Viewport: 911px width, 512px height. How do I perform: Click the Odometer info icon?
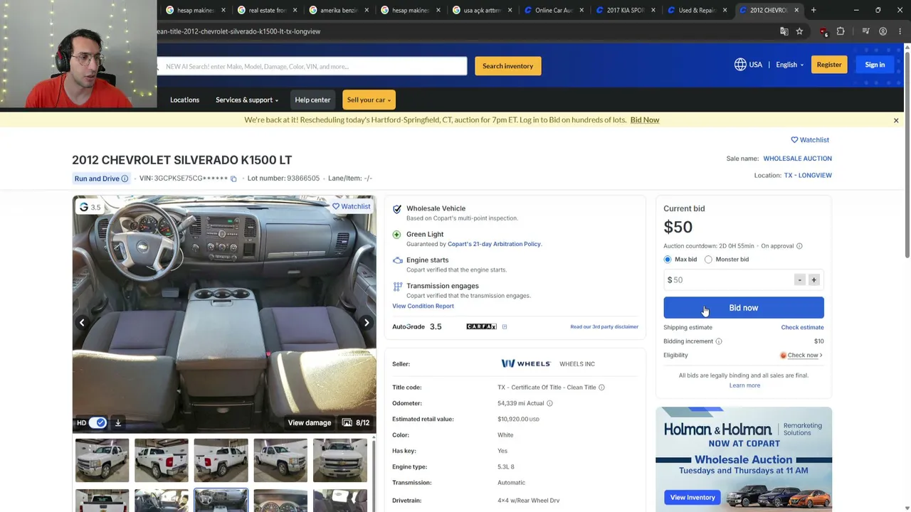click(x=549, y=403)
